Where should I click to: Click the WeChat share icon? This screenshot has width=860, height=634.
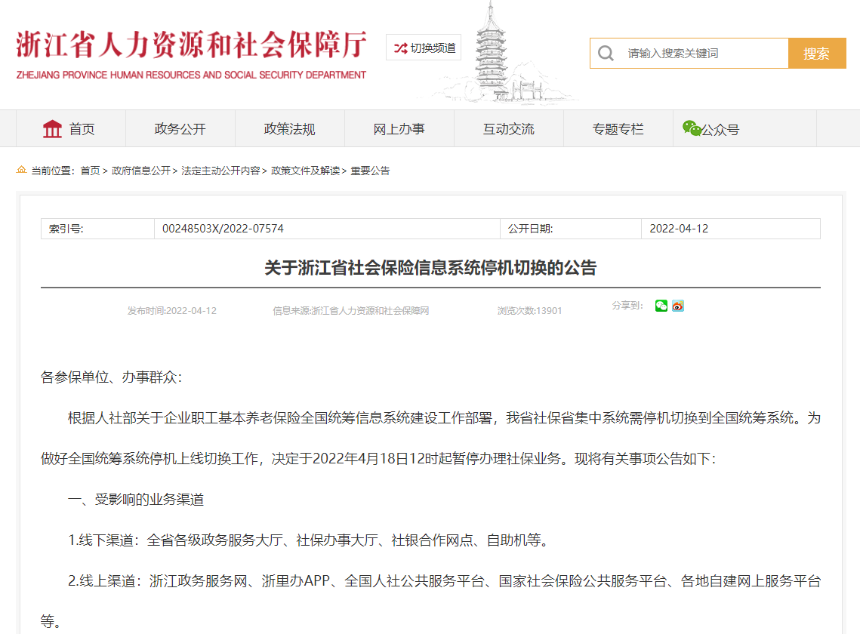(x=661, y=306)
